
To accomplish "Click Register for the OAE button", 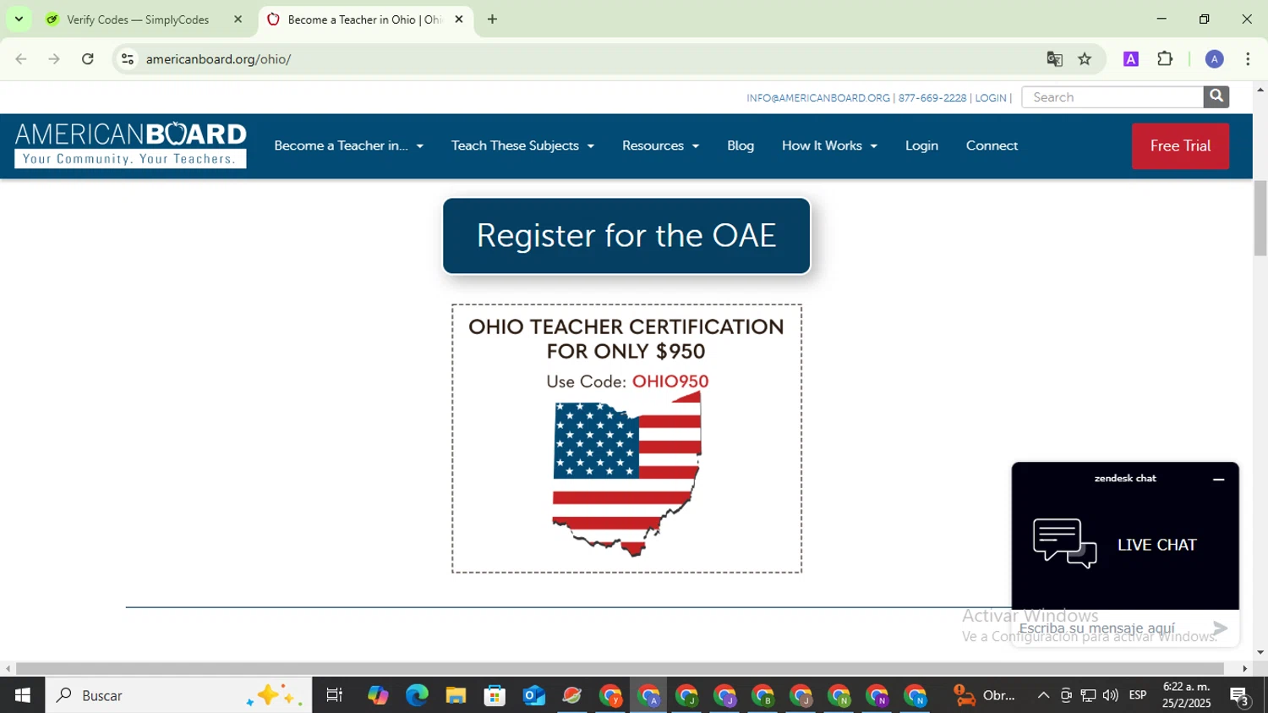I will tap(626, 235).
